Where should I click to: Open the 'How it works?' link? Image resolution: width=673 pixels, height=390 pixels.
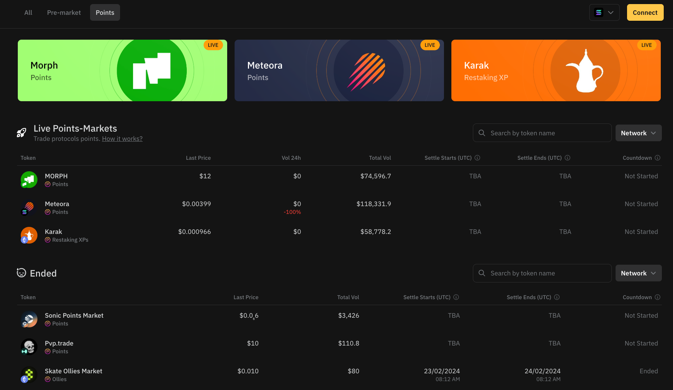[122, 139]
